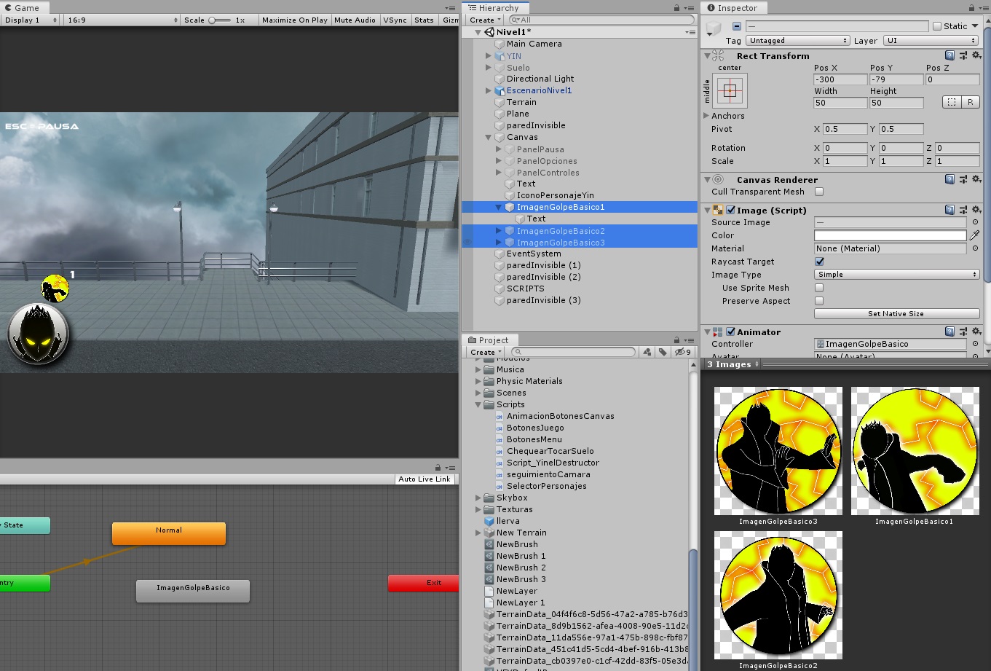The height and width of the screenshot is (671, 991).
Task: Toggle hidden packages eye icon in Project
Action: point(682,352)
